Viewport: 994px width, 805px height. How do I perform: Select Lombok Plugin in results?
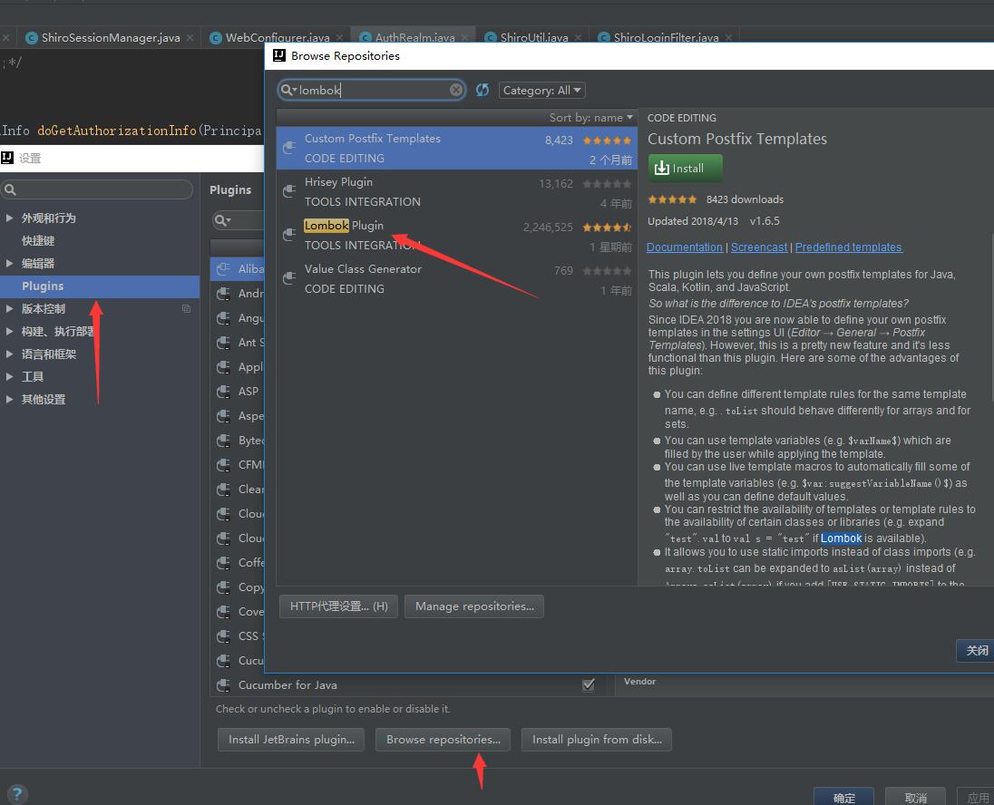[456, 235]
